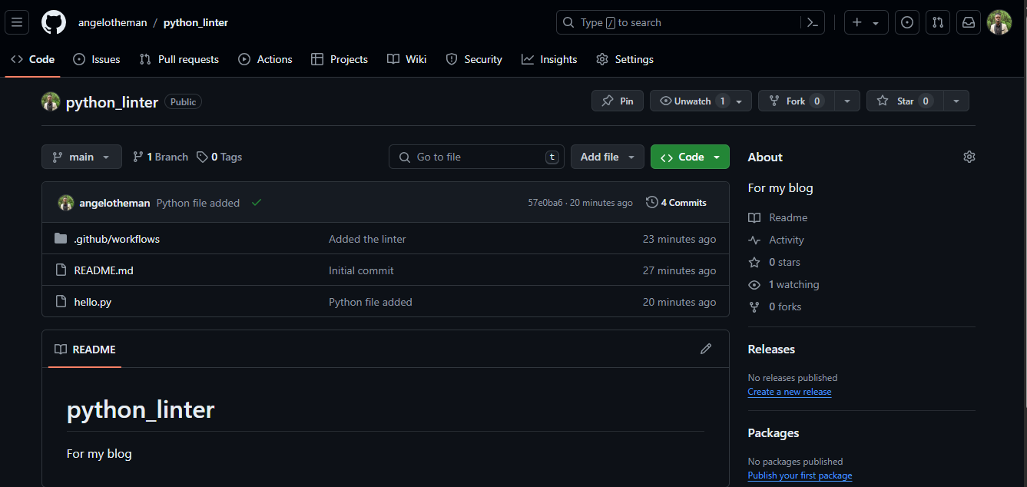Open the notifications inbox icon

[x=969, y=22]
